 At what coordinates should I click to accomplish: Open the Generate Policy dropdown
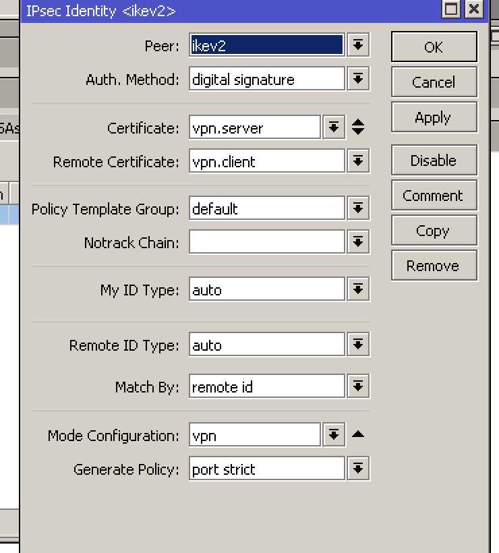tap(358, 469)
